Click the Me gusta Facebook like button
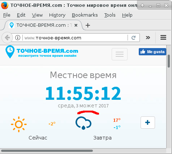 (x=152, y=52)
